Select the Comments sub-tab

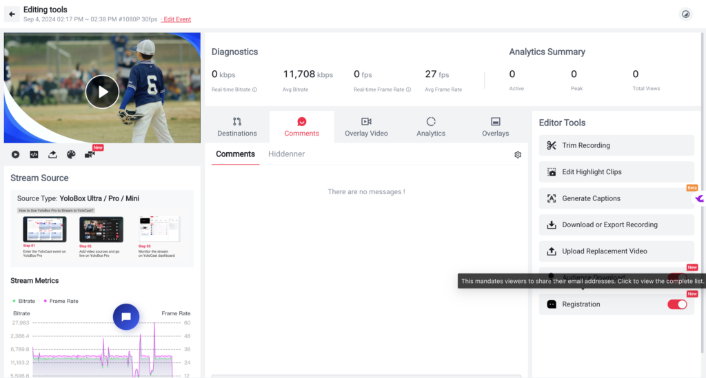(235, 154)
